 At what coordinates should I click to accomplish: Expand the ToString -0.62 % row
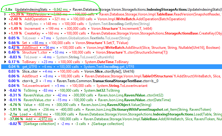(x=5, y=90)
